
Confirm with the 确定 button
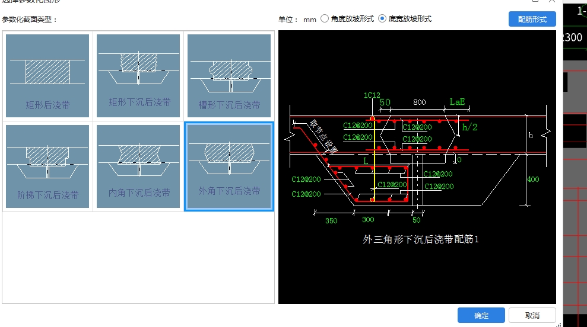pyautogui.click(x=481, y=315)
